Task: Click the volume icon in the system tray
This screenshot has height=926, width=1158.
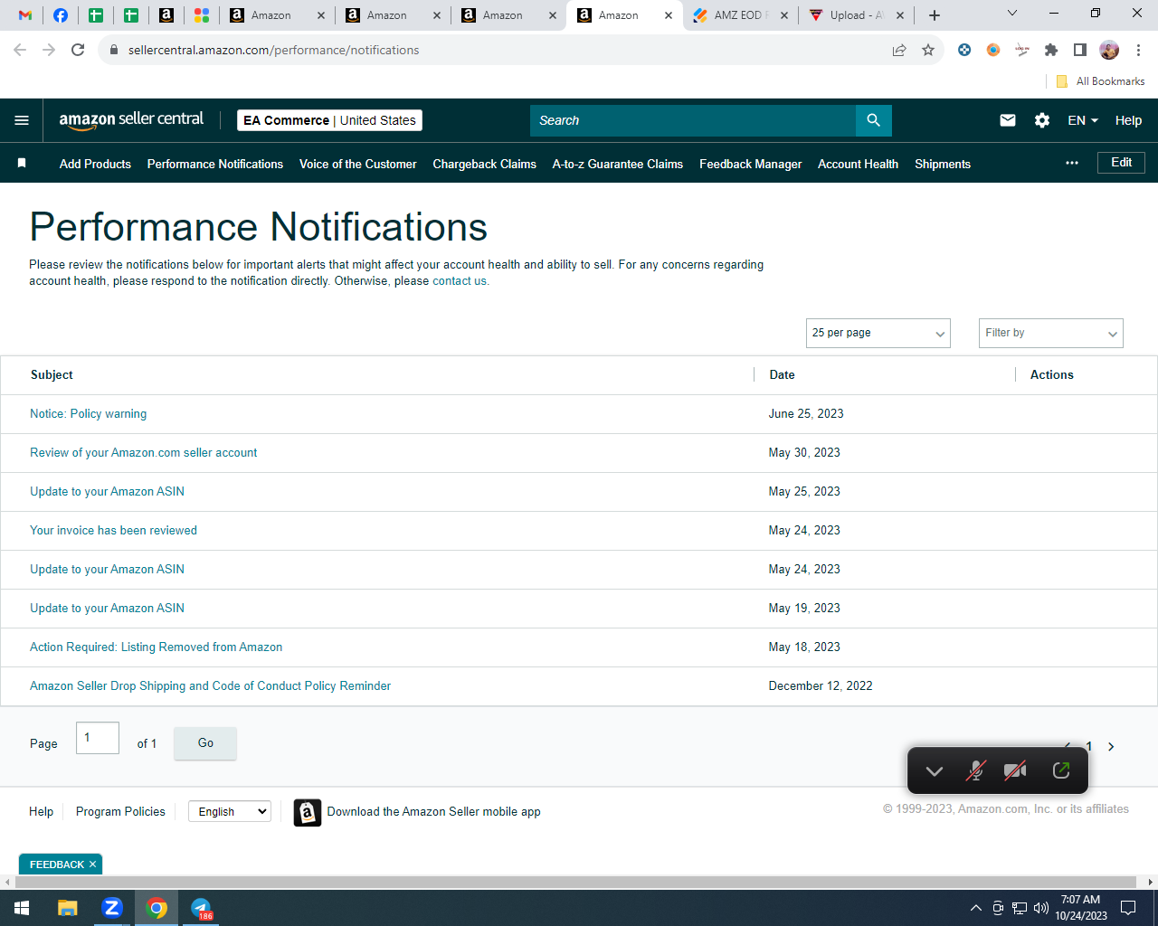Action: point(1041,908)
